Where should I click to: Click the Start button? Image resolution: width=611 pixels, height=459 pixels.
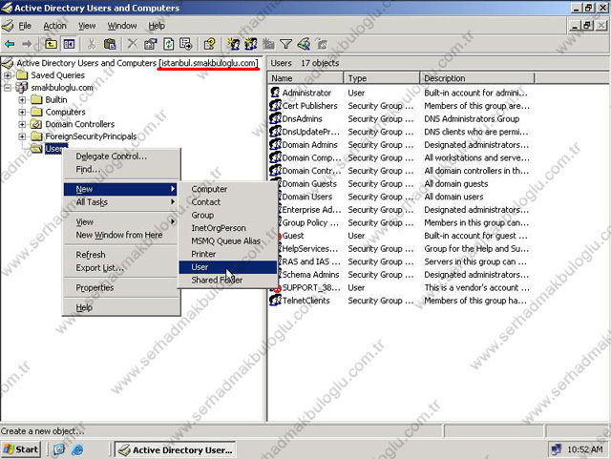coord(21,449)
